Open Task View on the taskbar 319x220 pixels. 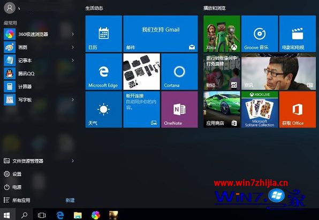click(42, 215)
